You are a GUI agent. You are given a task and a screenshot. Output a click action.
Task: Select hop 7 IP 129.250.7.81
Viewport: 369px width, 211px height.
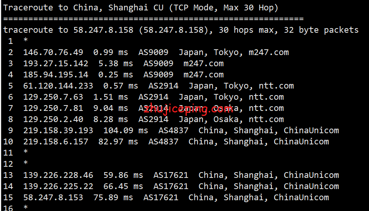(x=53, y=108)
